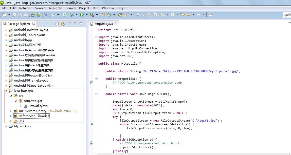Viewport: 291px width, 155px height.
Task: Open the Project menu
Action: click(84, 8)
